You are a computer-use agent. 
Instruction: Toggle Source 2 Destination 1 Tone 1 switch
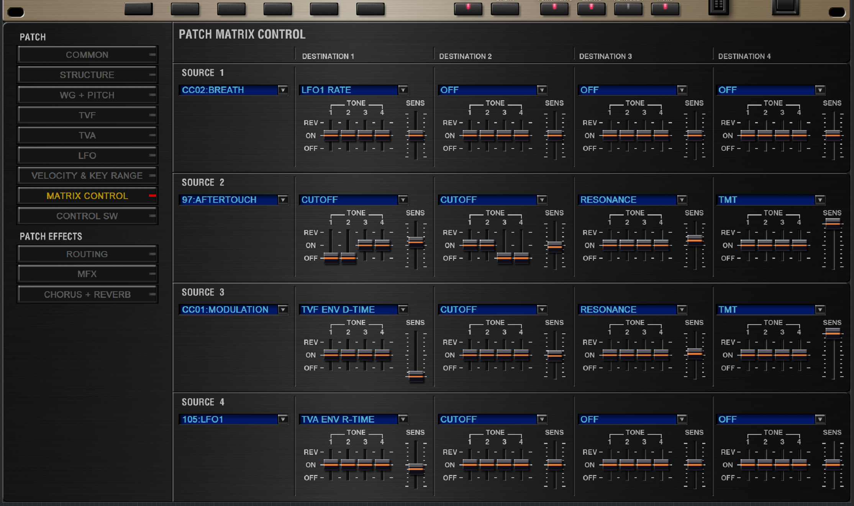[x=331, y=258]
